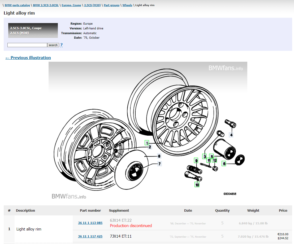Click the Part number column header
294x244 pixels.
[x=90, y=210]
